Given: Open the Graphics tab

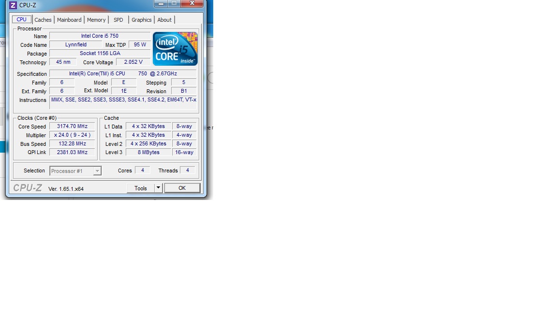Looking at the screenshot, I should (x=141, y=20).
